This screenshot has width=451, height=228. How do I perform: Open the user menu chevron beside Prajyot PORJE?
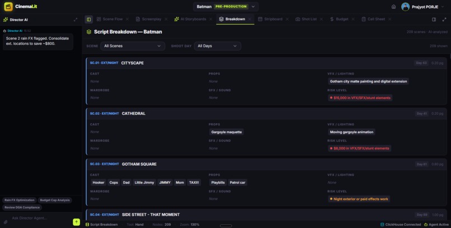(443, 7)
